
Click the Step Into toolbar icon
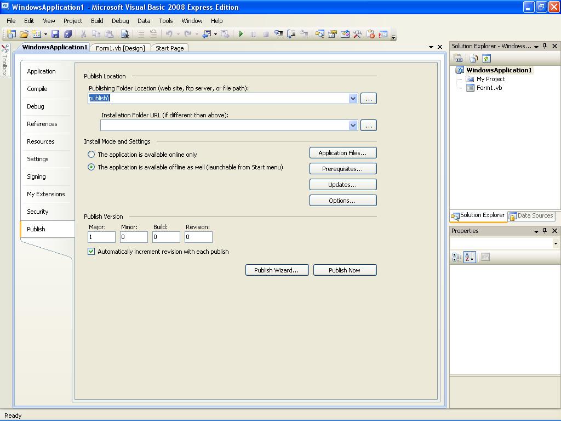coord(278,34)
